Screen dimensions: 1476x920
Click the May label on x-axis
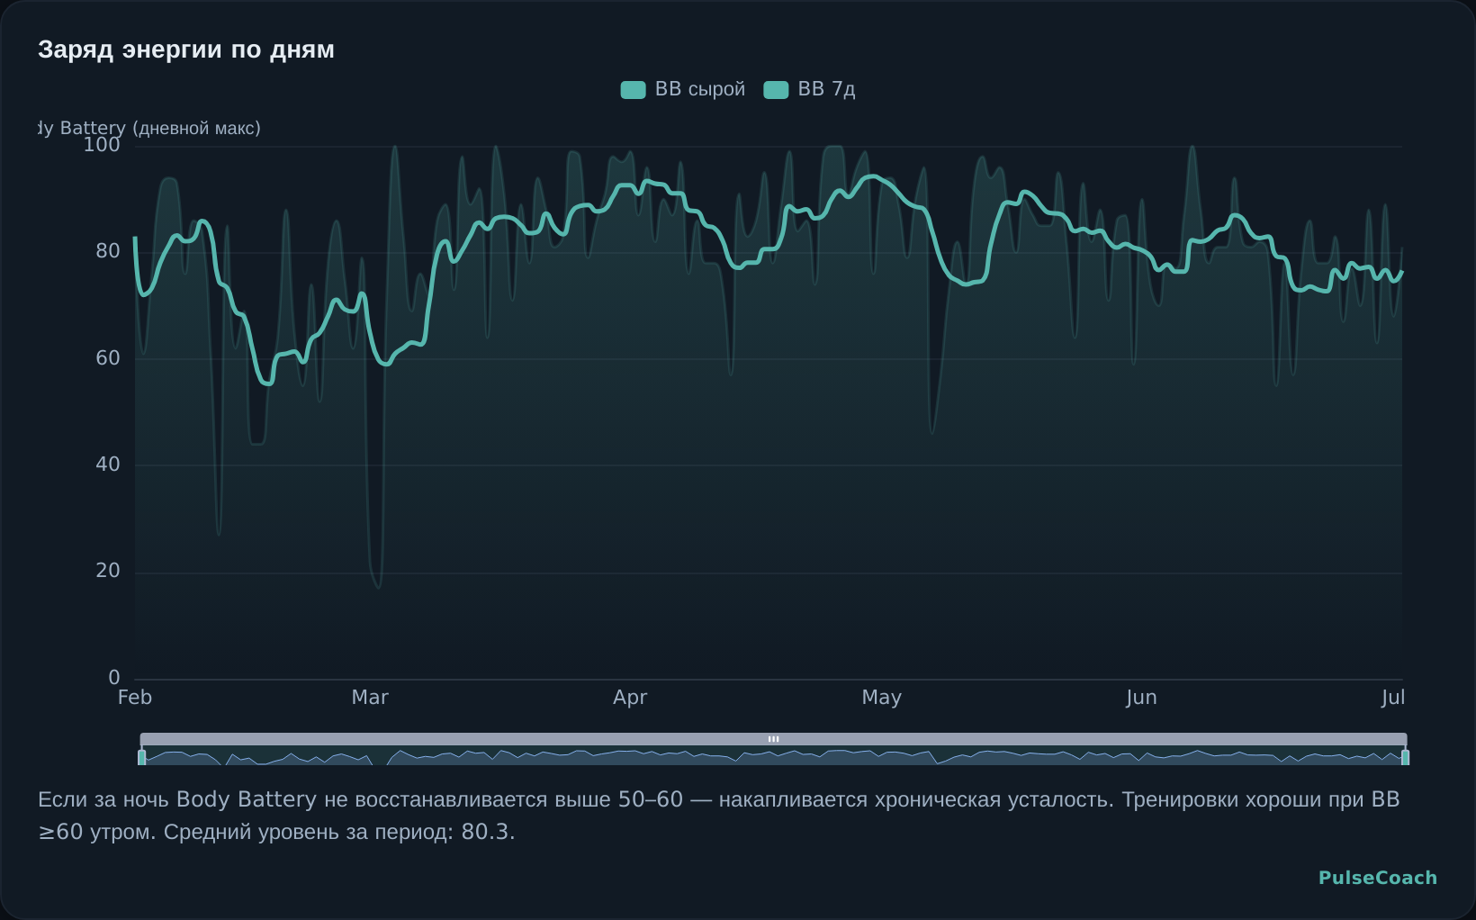click(x=881, y=698)
